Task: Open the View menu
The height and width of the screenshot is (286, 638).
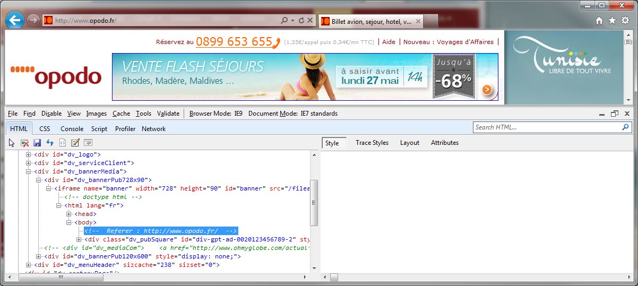Action: click(x=74, y=114)
